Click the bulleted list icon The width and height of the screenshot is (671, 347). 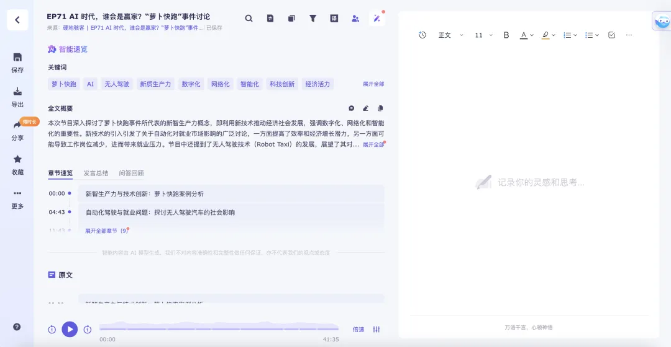589,35
